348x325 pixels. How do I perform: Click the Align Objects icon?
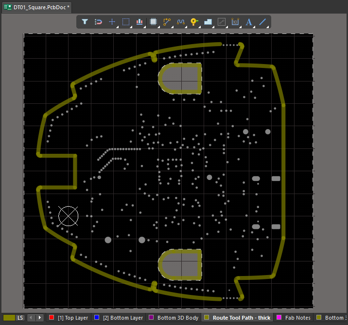pyautogui.click(x=139, y=22)
